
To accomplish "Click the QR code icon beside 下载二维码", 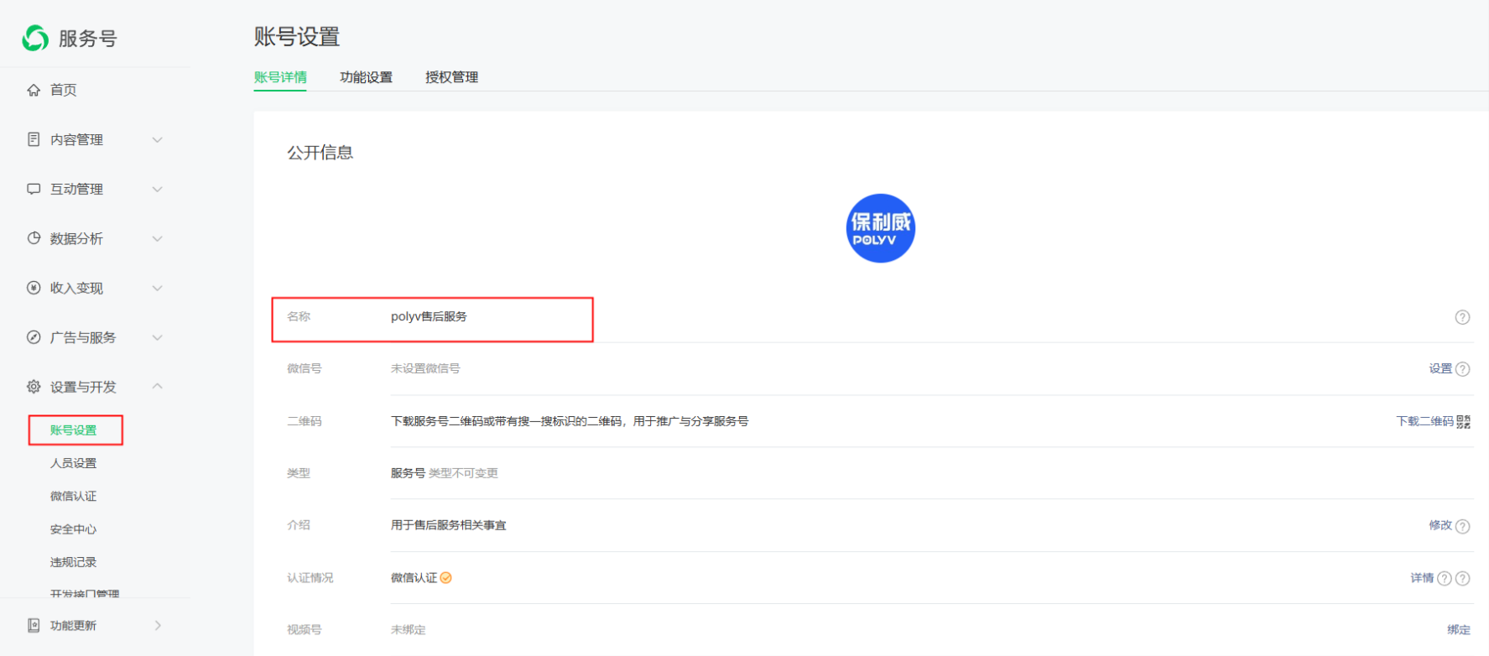I will [1464, 421].
